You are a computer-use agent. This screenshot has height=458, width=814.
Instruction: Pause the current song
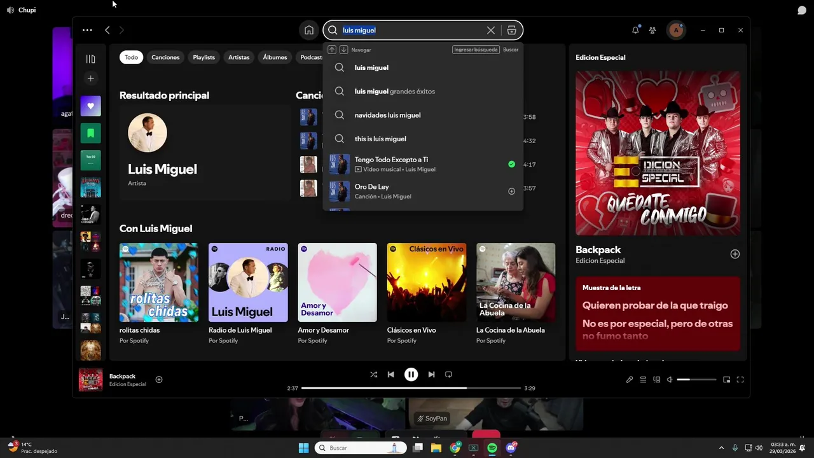pos(411,375)
